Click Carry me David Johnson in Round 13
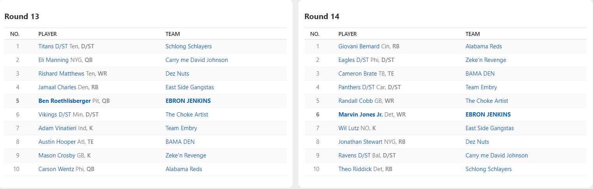Image resolution: width=593 pixels, height=189 pixels. tap(196, 60)
